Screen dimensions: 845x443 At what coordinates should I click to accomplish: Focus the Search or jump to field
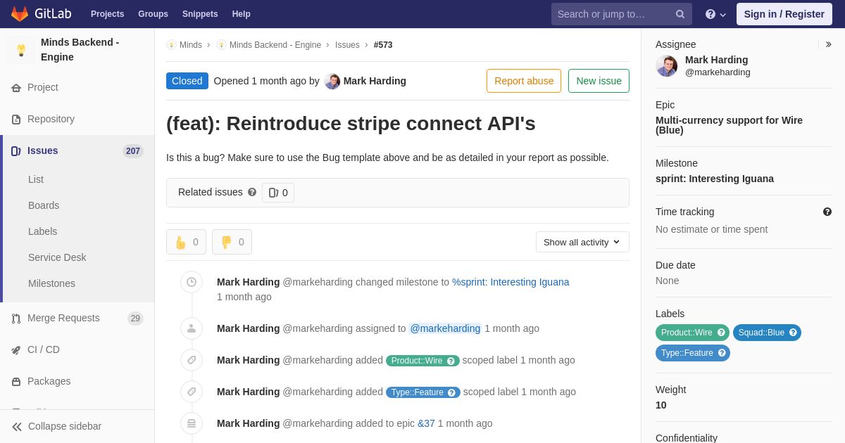pyautogui.click(x=613, y=14)
